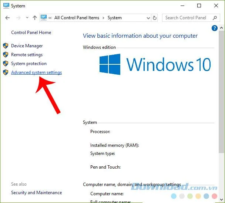Go up one level with up arrow

coord(35,18)
